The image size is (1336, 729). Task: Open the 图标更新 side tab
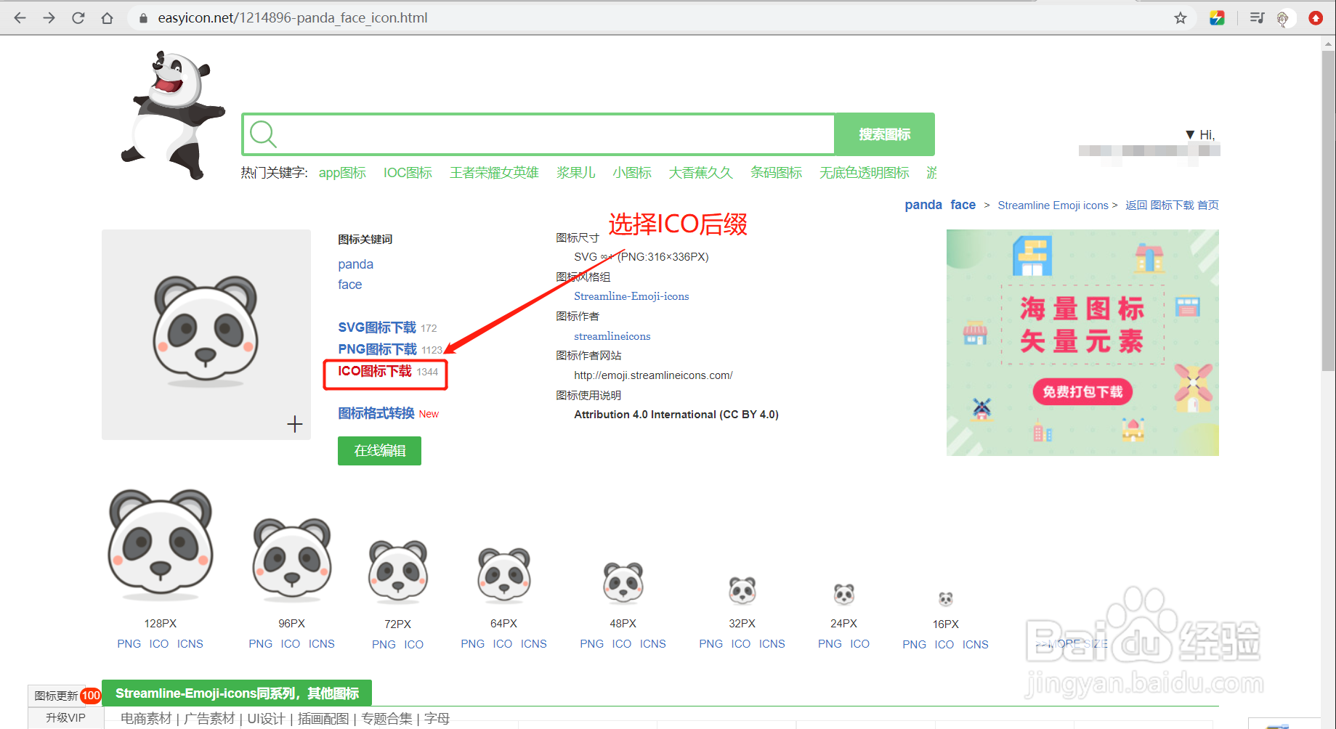(57, 696)
